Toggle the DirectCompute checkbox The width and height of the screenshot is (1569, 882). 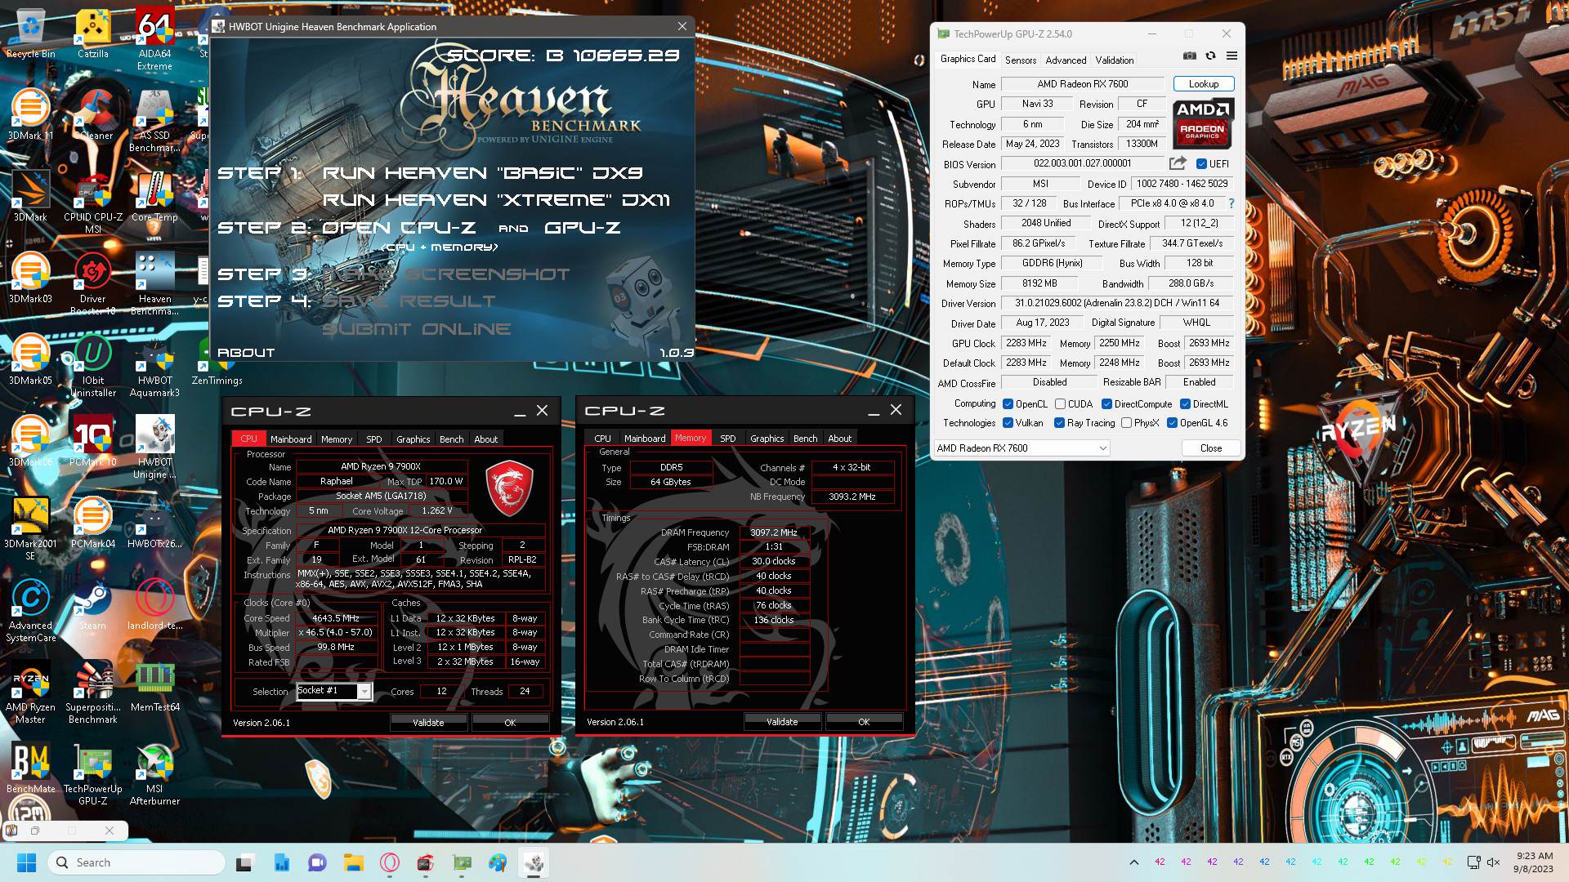pos(1106,404)
